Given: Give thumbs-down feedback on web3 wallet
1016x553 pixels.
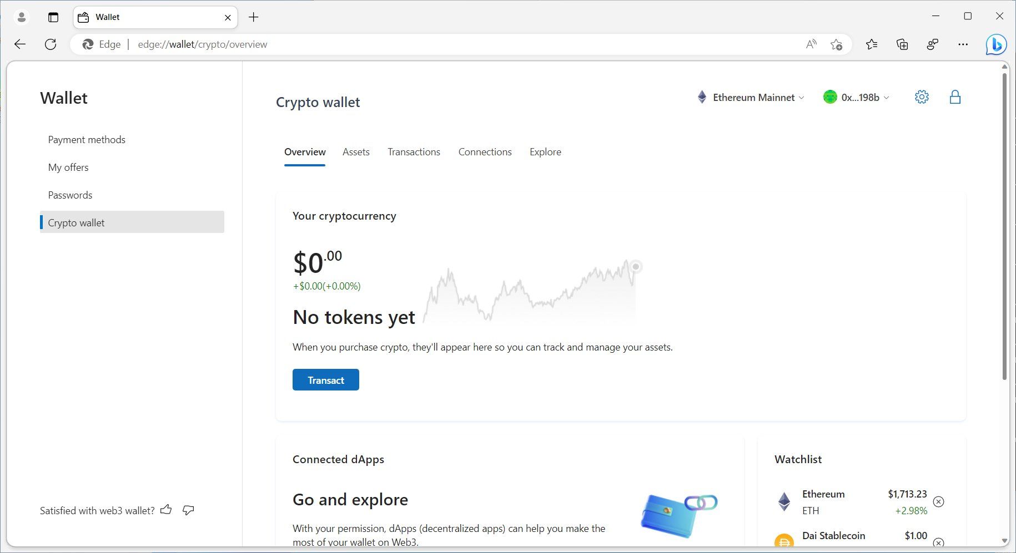Looking at the screenshot, I should [x=188, y=510].
